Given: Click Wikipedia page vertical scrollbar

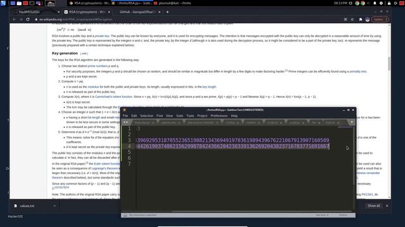Looking at the screenshot, I should (x=389, y=63).
